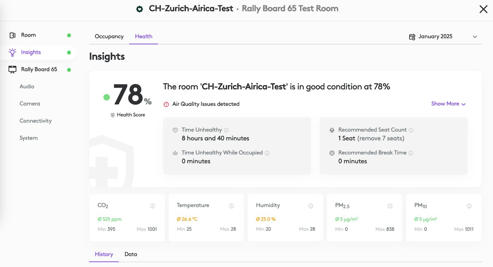Expand details with Show More
493x267 pixels.
coord(448,104)
